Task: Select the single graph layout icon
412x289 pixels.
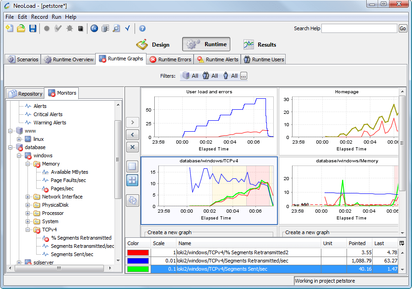Action: [x=132, y=166]
